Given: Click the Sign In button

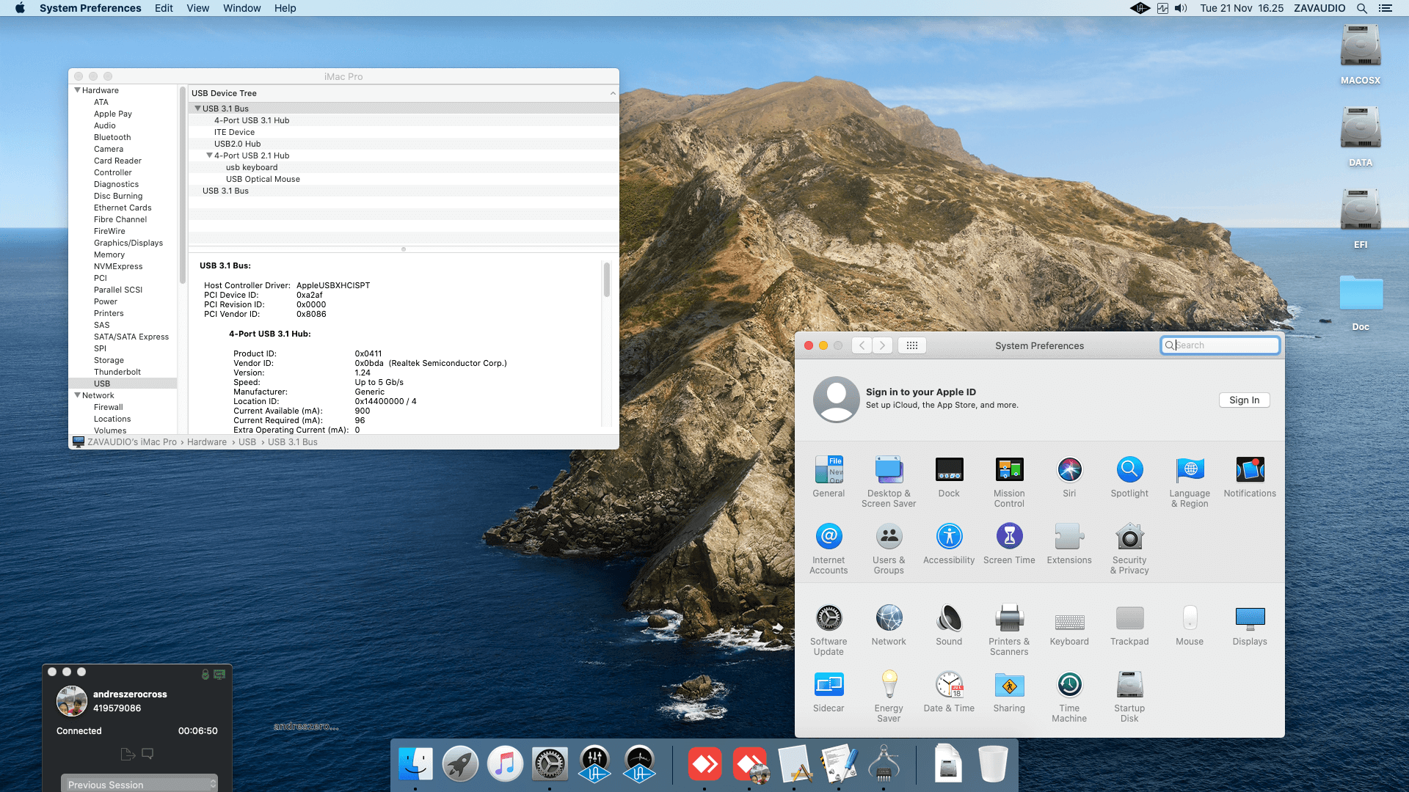Looking at the screenshot, I should coord(1244,400).
